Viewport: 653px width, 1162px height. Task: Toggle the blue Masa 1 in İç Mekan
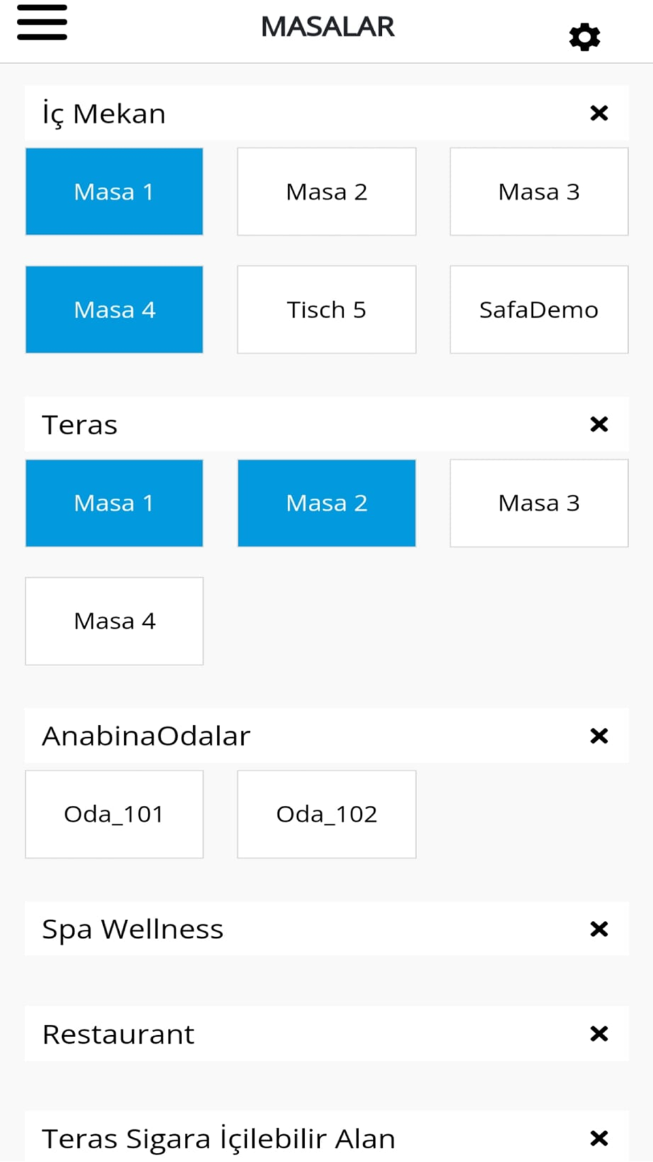(x=114, y=191)
